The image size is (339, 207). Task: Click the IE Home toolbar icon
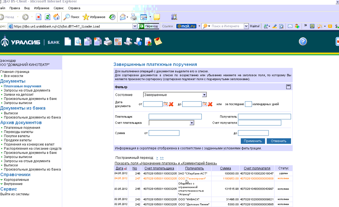pos(56,17)
